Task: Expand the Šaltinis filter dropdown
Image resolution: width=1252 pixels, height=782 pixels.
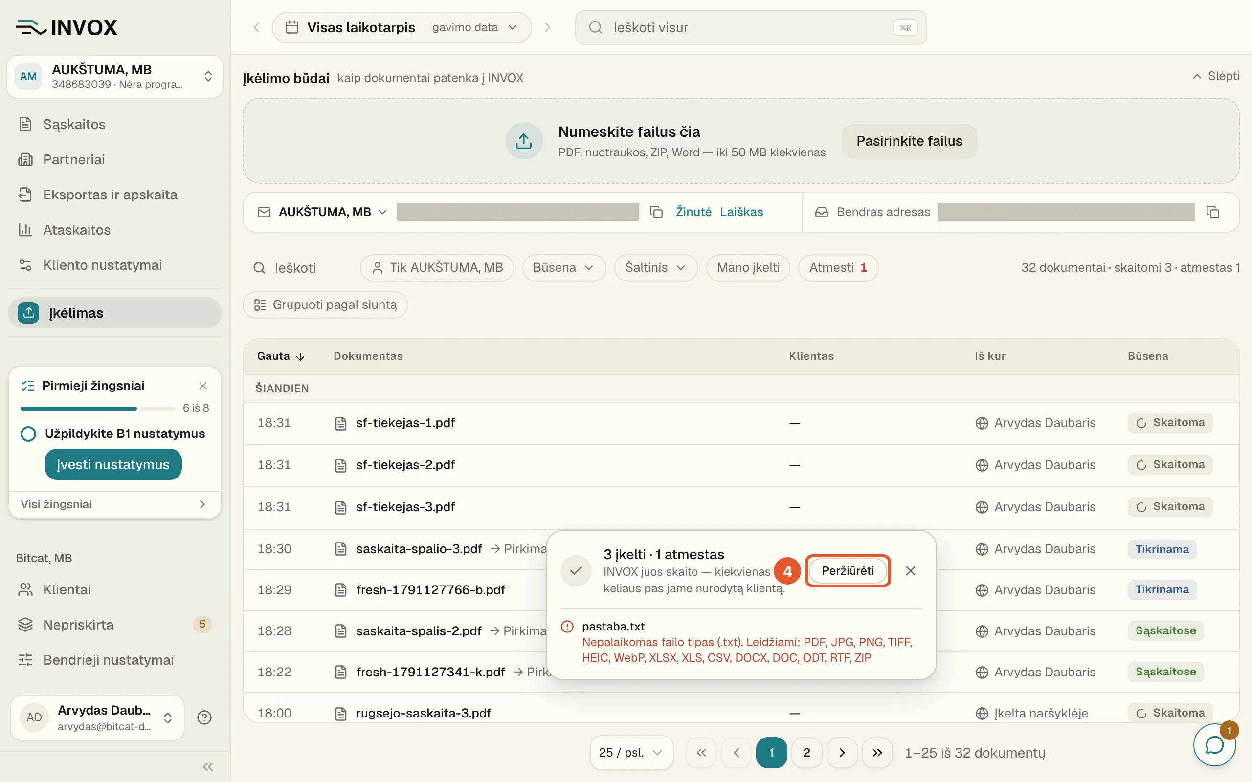Action: tap(655, 267)
